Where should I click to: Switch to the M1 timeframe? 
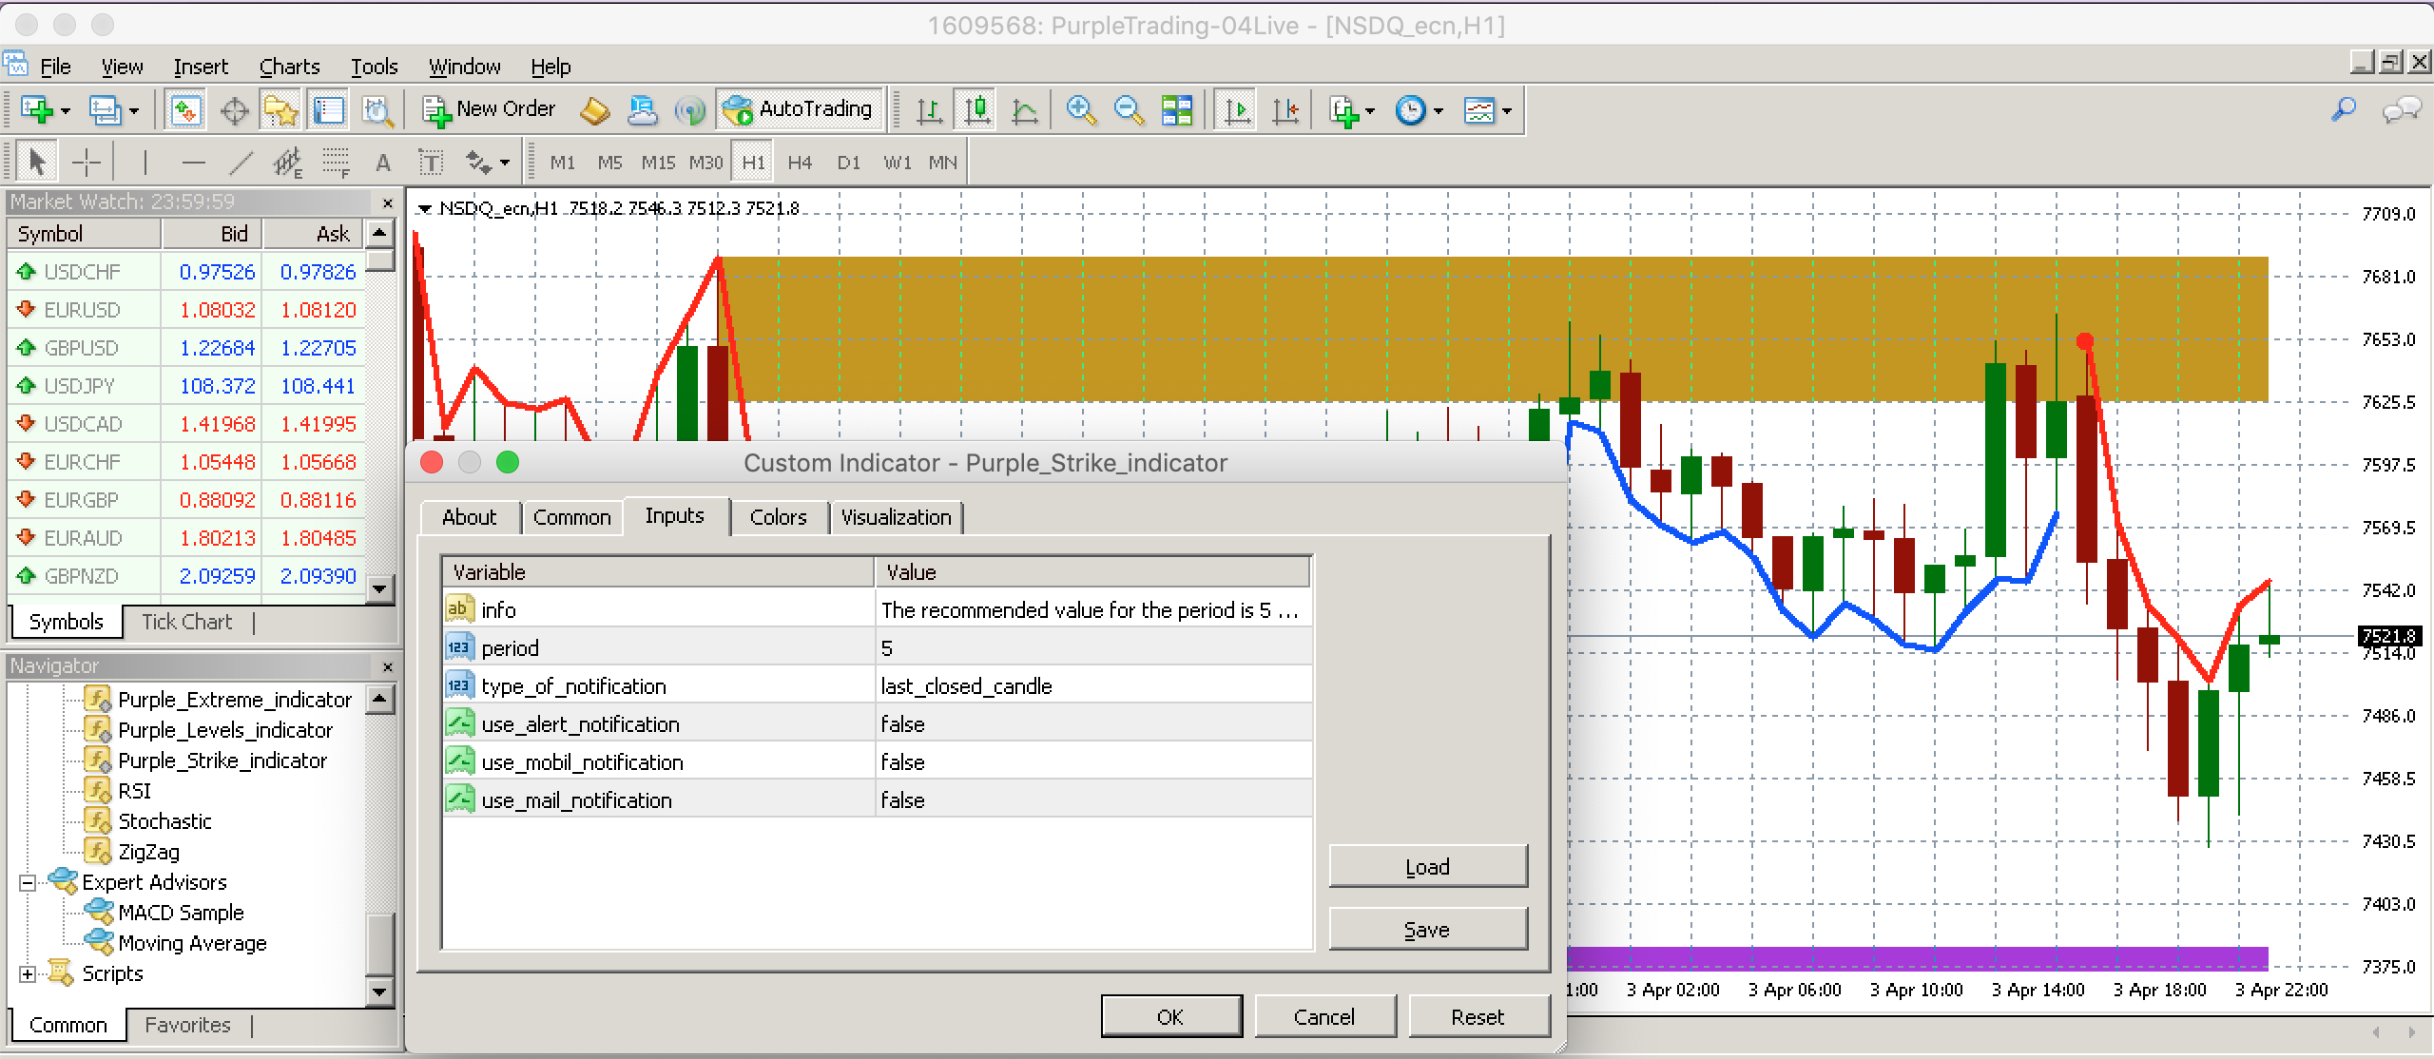(562, 163)
